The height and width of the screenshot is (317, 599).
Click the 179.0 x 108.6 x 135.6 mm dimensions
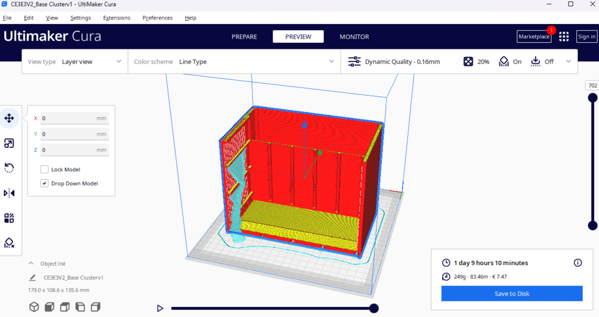point(58,290)
